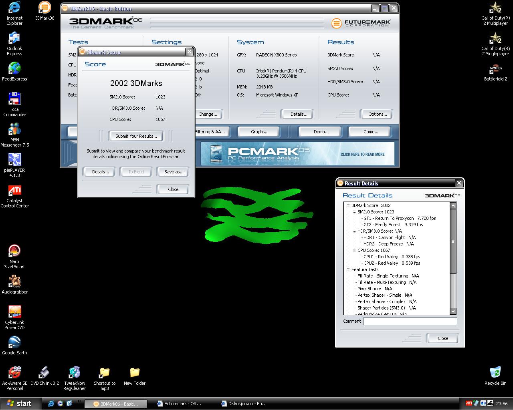Switch to Diskusjon.no taskbar window

click(244, 404)
